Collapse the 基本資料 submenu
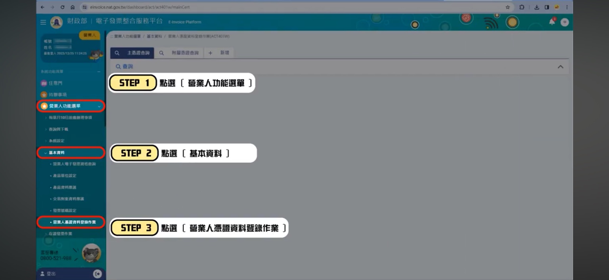The height and width of the screenshot is (280, 609). pos(71,152)
